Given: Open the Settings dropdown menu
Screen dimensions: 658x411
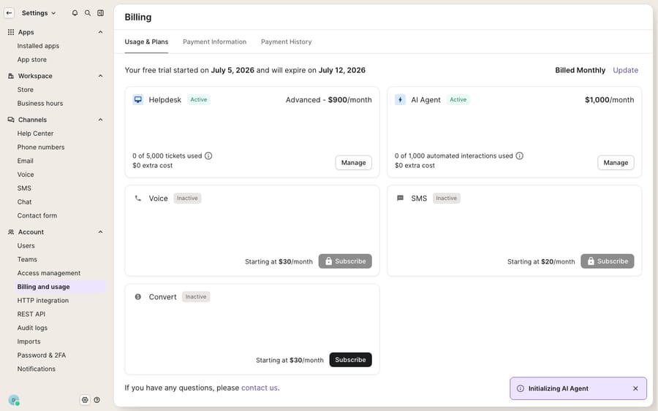Looking at the screenshot, I should pos(39,13).
